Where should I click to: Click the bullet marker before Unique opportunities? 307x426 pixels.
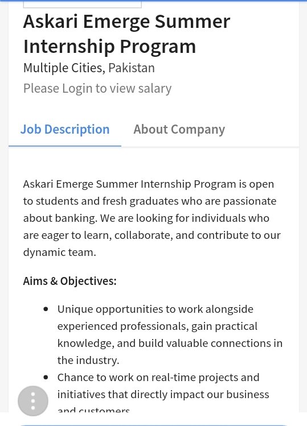pyautogui.click(x=46, y=309)
